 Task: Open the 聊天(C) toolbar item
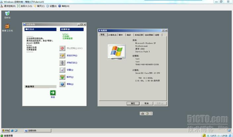tap(39, 6)
